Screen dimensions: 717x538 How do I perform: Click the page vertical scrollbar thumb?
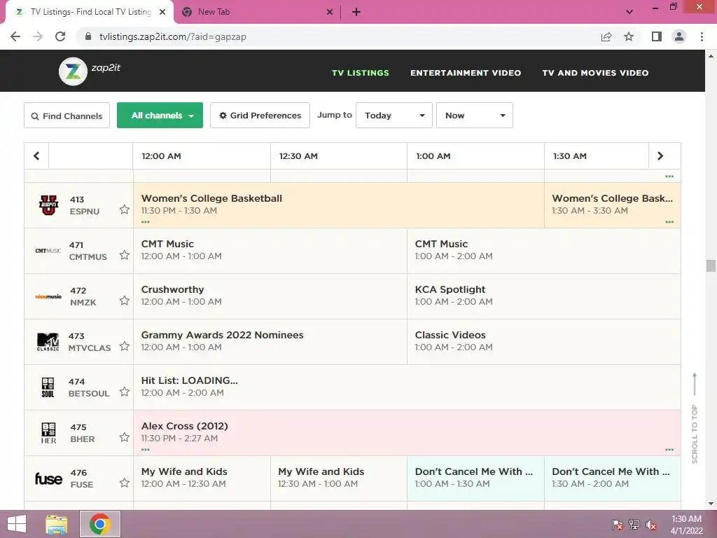[711, 265]
